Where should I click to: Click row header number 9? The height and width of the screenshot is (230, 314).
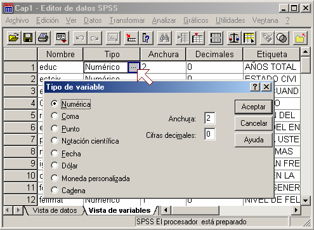(x=20, y=163)
